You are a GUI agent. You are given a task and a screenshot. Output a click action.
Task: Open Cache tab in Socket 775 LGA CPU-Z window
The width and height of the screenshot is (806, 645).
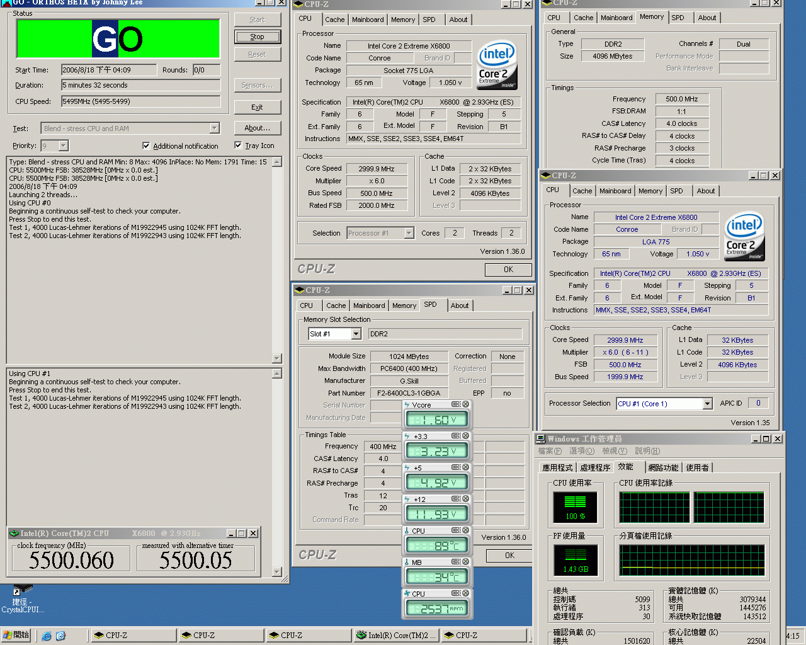tap(334, 20)
